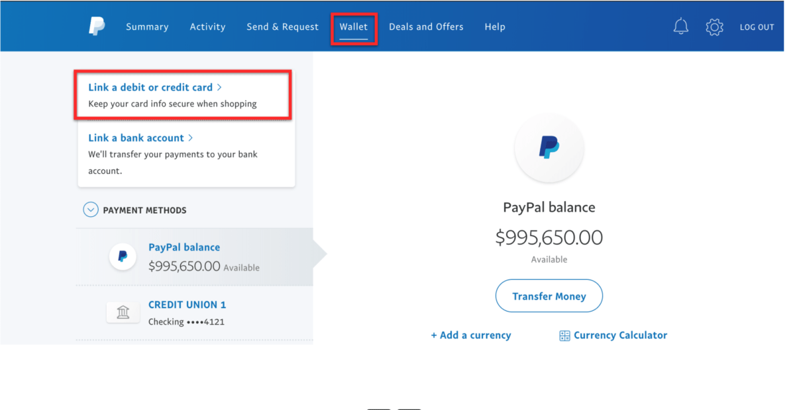Open account settings gear icon
795x410 pixels.
[714, 27]
